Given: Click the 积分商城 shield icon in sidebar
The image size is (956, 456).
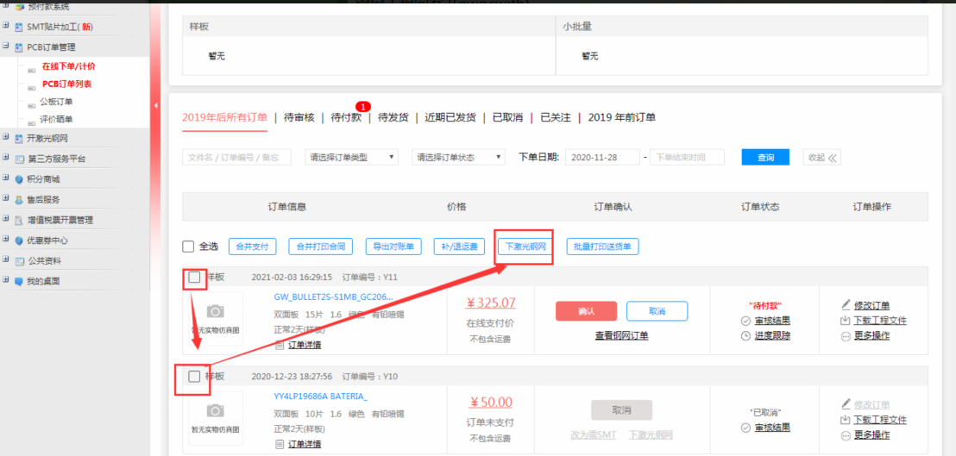Looking at the screenshot, I should tap(18, 179).
